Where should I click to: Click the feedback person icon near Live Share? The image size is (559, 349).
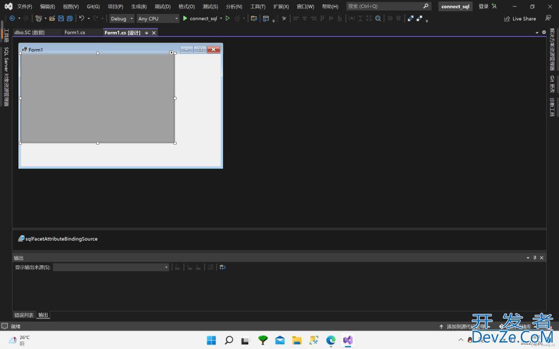coord(548,18)
